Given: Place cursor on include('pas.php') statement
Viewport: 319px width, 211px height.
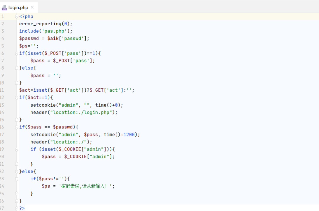Looking at the screenshot, I should click(46, 31).
